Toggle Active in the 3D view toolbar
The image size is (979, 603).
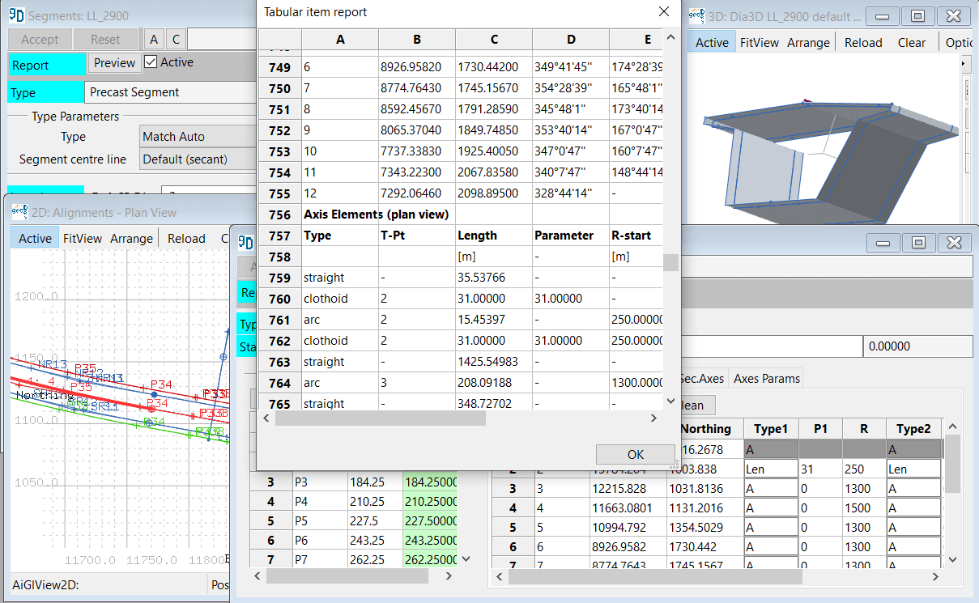(712, 43)
